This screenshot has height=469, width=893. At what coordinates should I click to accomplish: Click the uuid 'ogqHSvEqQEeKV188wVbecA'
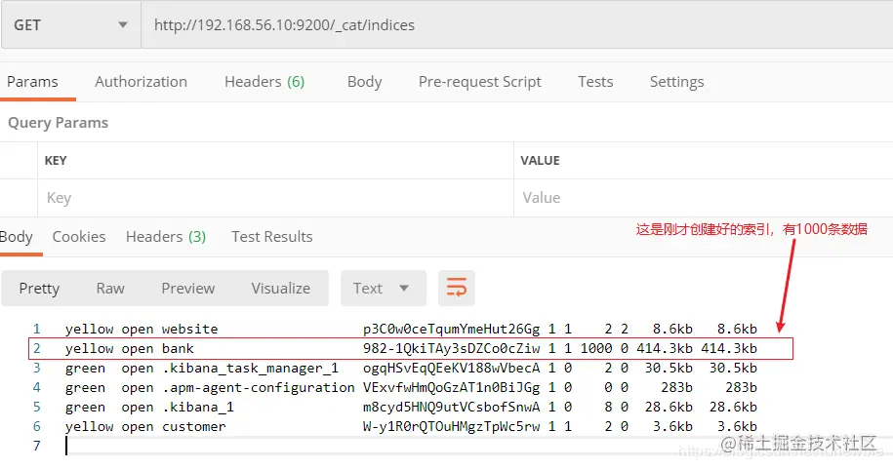pos(451,369)
